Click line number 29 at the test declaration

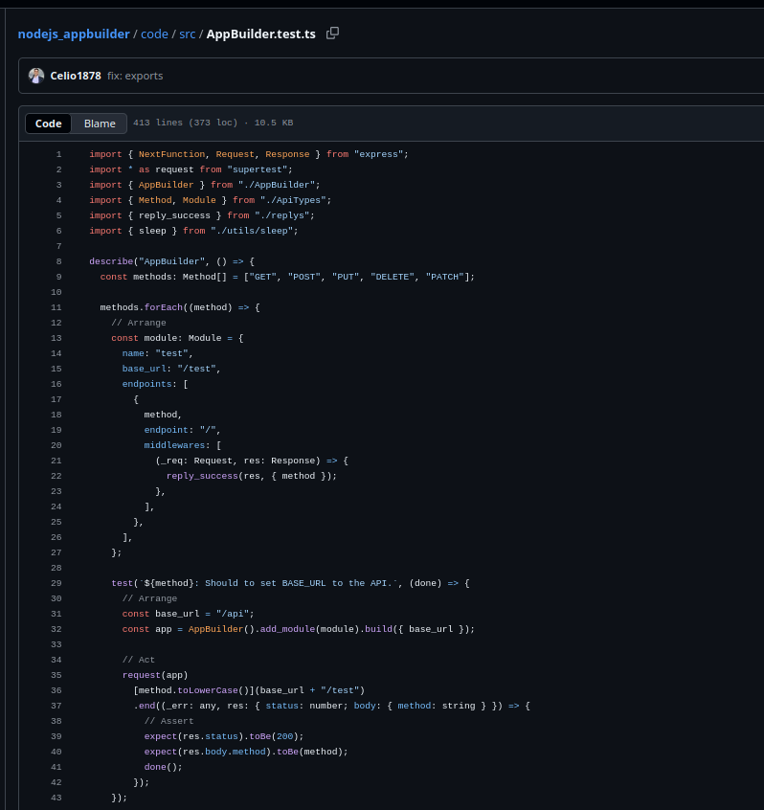56,583
